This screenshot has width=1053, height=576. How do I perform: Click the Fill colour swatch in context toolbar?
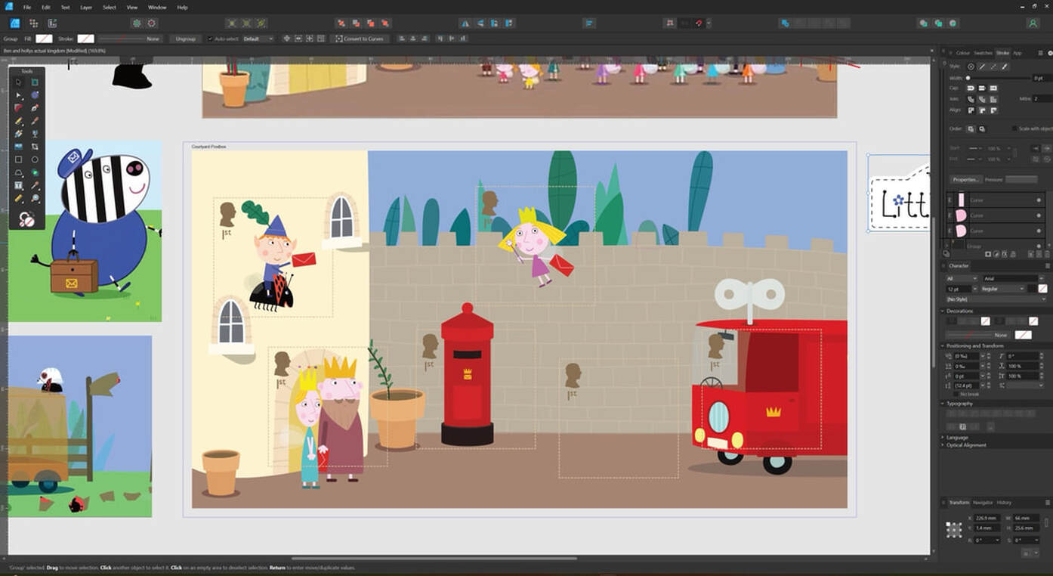pyautogui.click(x=45, y=39)
